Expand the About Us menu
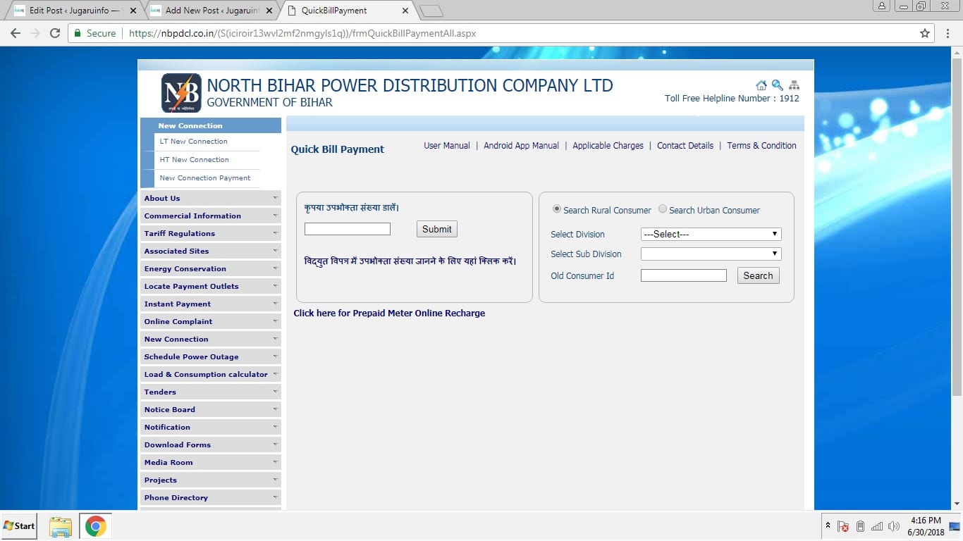Viewport: 963px width, 541px height. pyautogui.click(x=210, y=198)
